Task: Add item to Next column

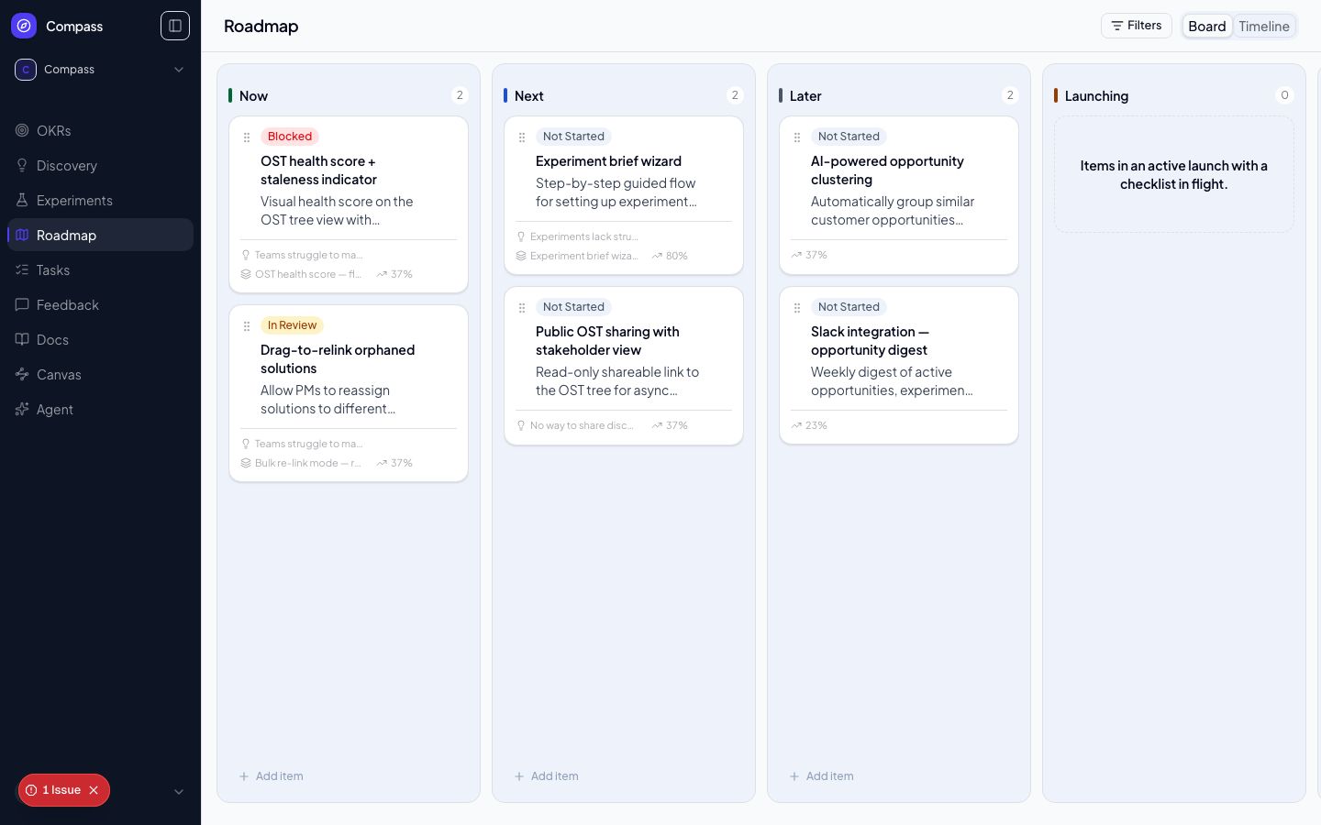Action: [x=547, y=776]
